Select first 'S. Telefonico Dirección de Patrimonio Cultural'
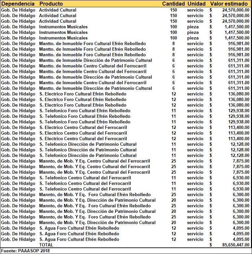Image resolution: width=252 pixels, height=254 pixels. coord(88,144)
